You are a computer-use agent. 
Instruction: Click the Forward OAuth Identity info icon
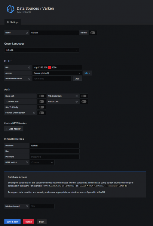point(34,113)
